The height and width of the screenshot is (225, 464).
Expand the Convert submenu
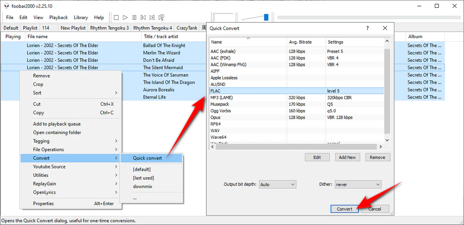71,158
